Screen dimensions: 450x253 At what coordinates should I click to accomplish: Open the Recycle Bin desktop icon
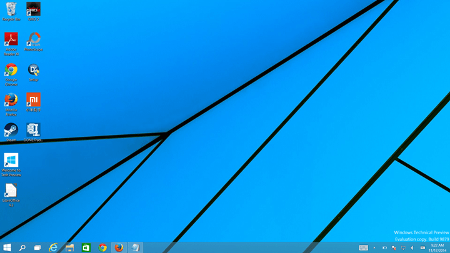pyautogui.click(x=11, y=11)
